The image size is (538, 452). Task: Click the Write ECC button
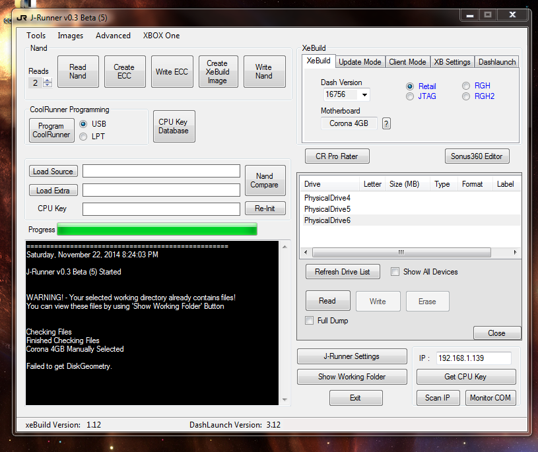click(172, 72)
